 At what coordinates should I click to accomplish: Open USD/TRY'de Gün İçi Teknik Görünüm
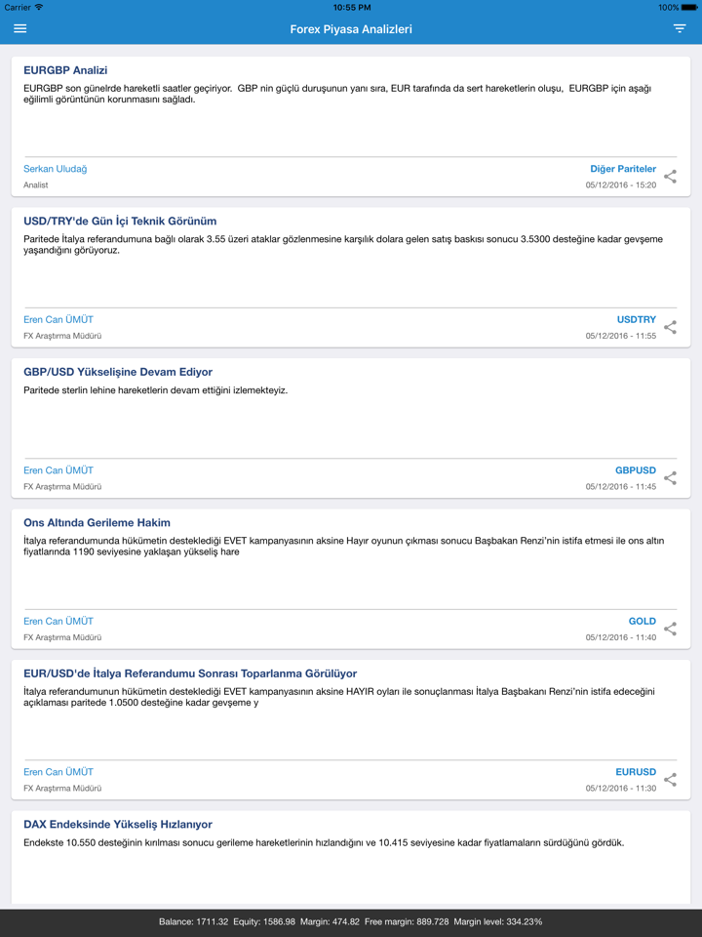120,222
